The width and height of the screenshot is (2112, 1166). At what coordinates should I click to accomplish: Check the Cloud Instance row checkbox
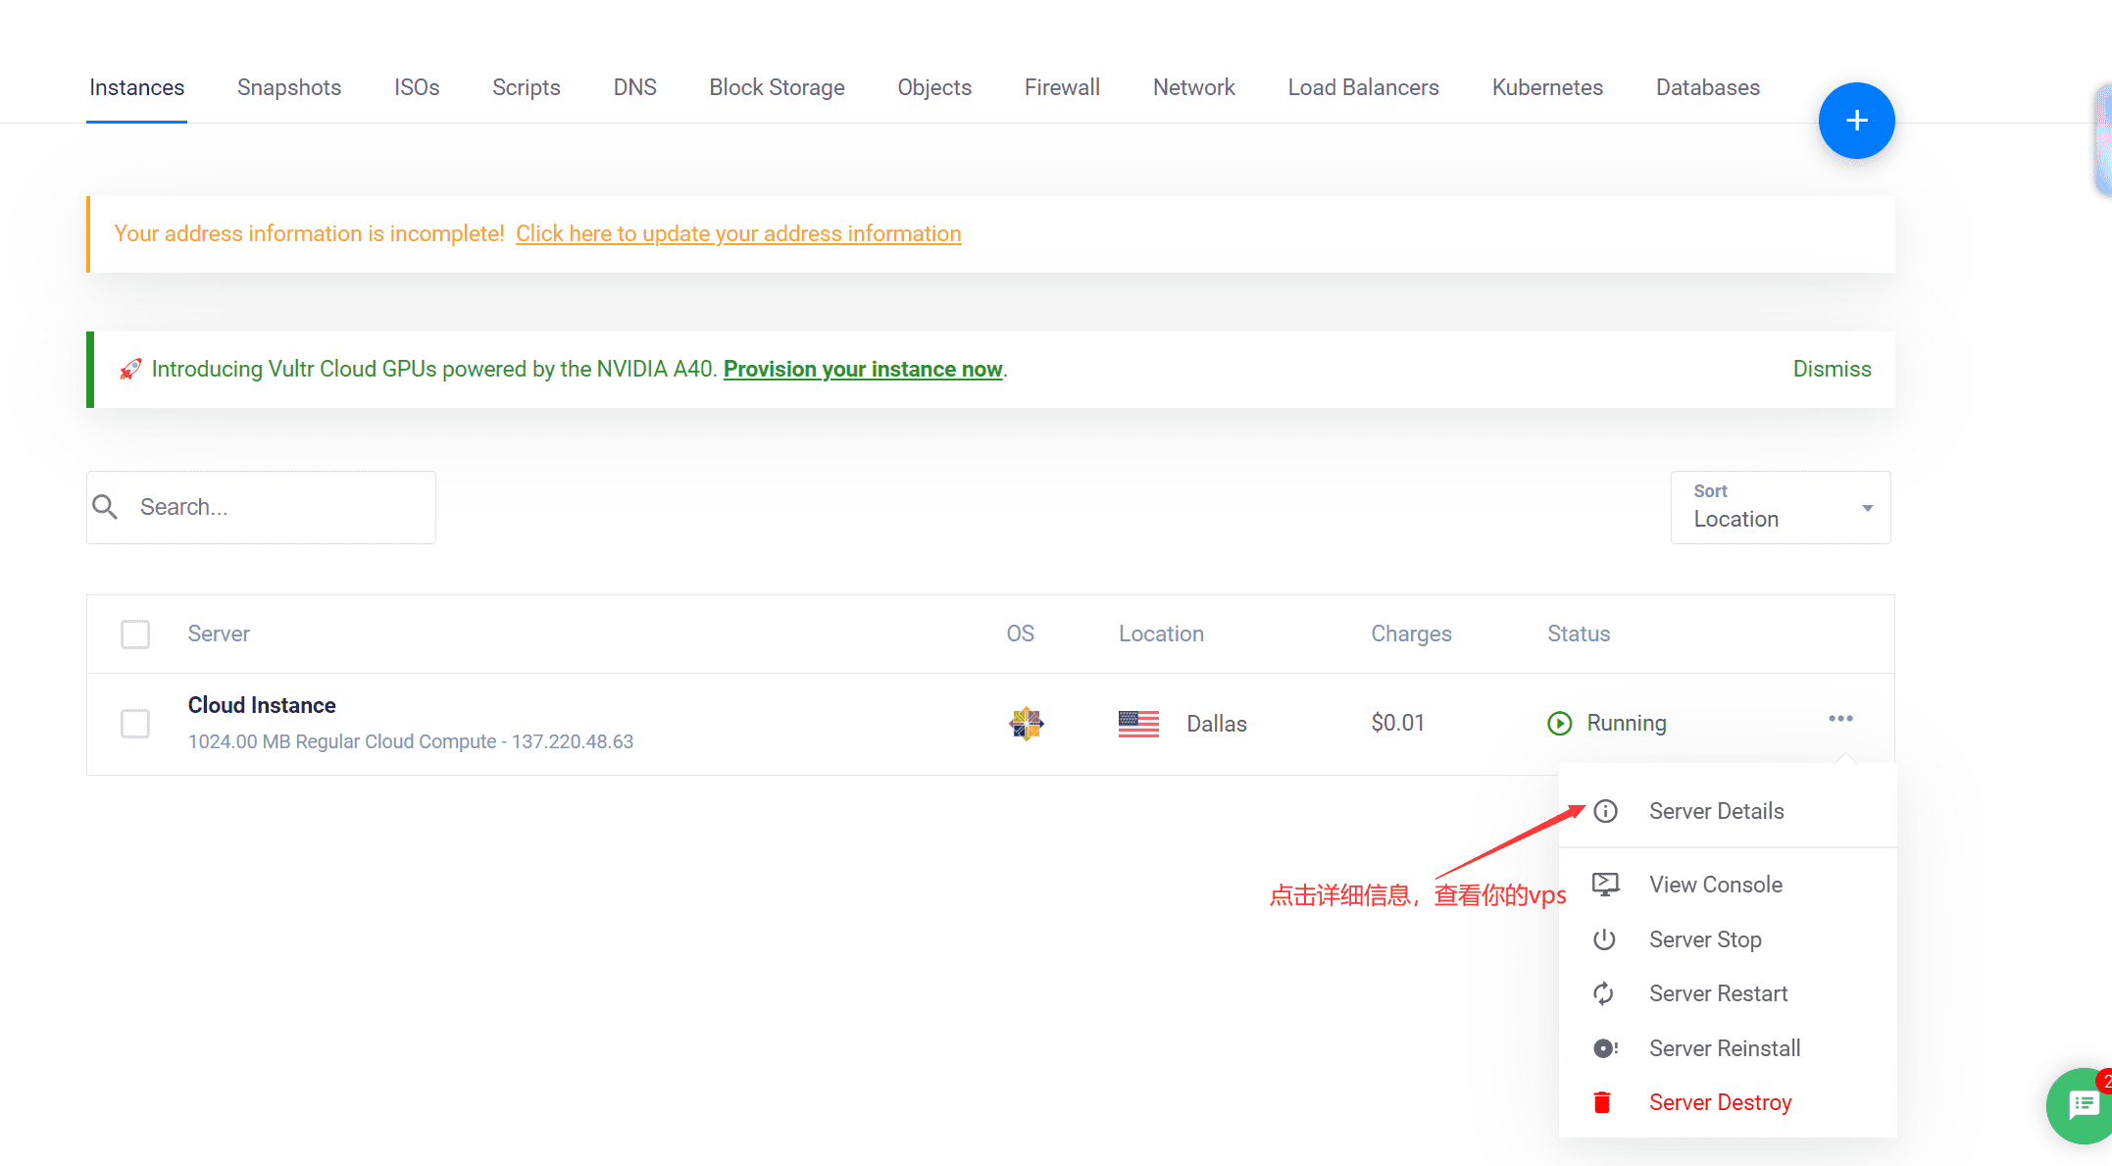click(135, 724)
